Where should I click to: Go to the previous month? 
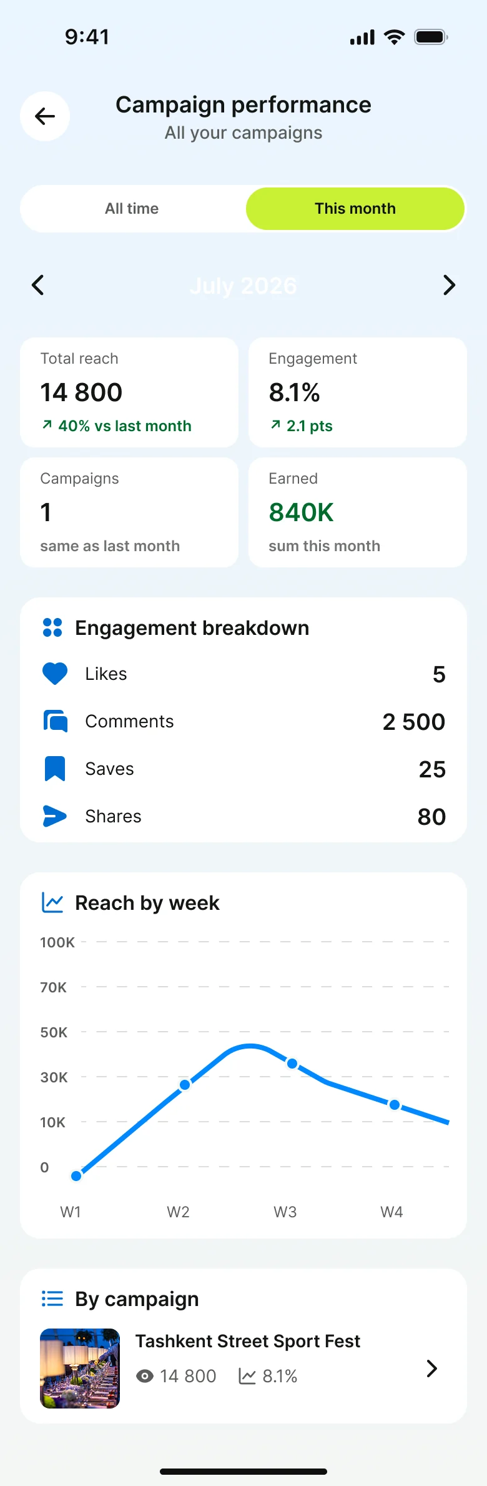tap(38, 285)
